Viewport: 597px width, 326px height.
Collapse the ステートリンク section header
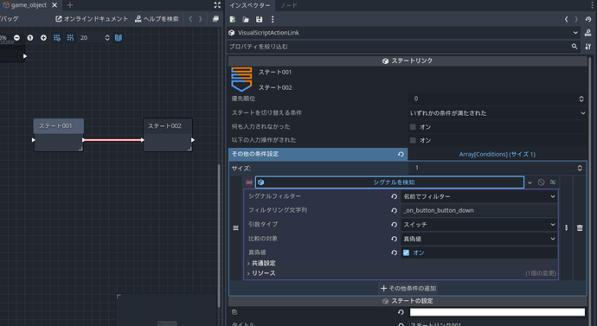(408, 61)
